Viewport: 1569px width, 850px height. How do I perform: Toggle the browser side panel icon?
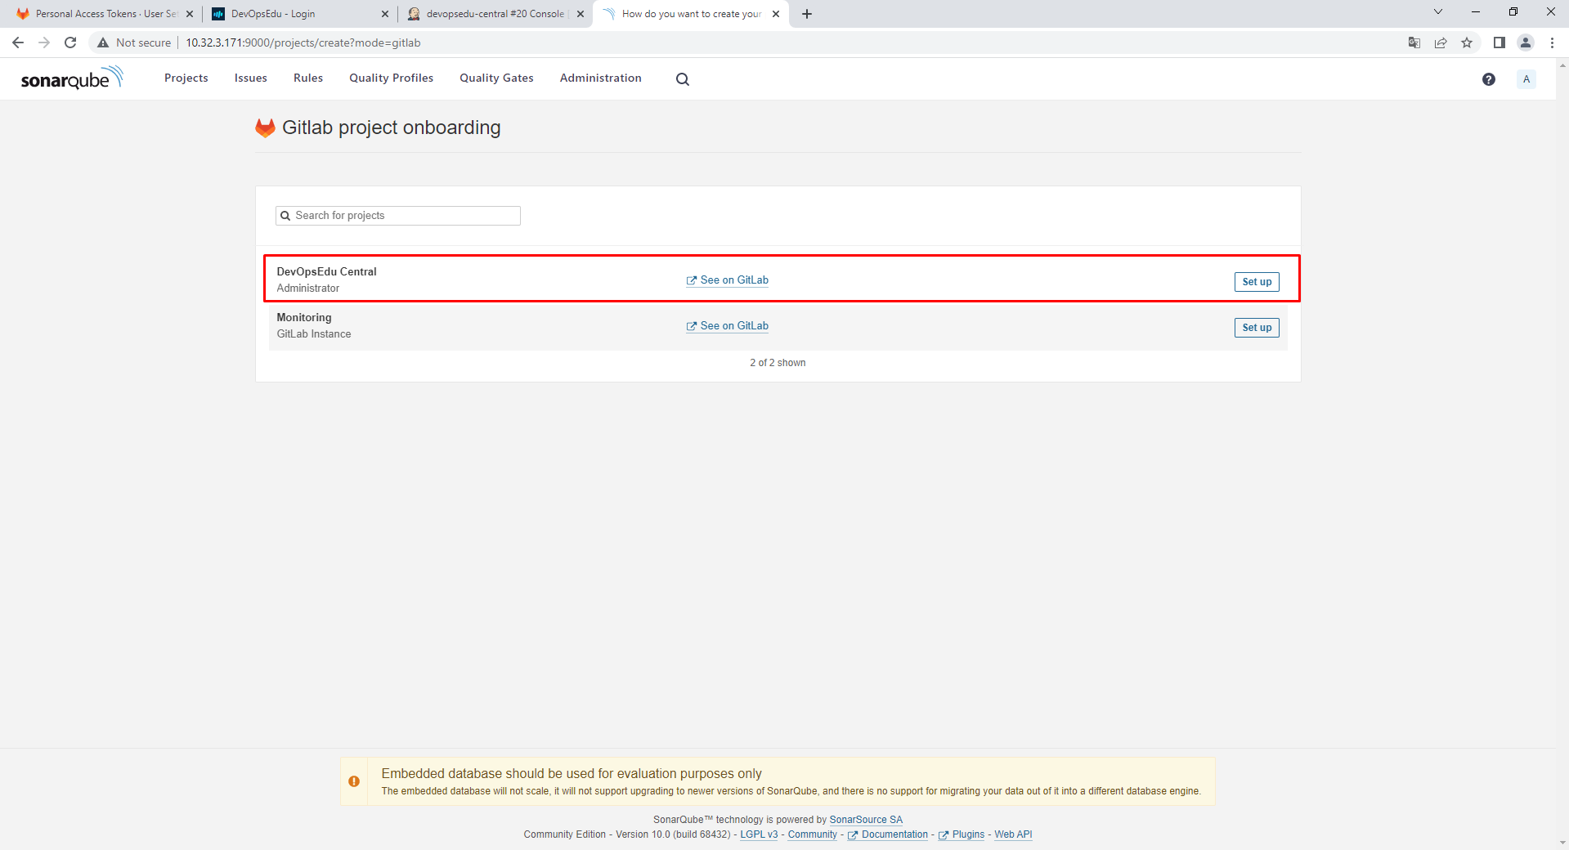click(1500, 42)
